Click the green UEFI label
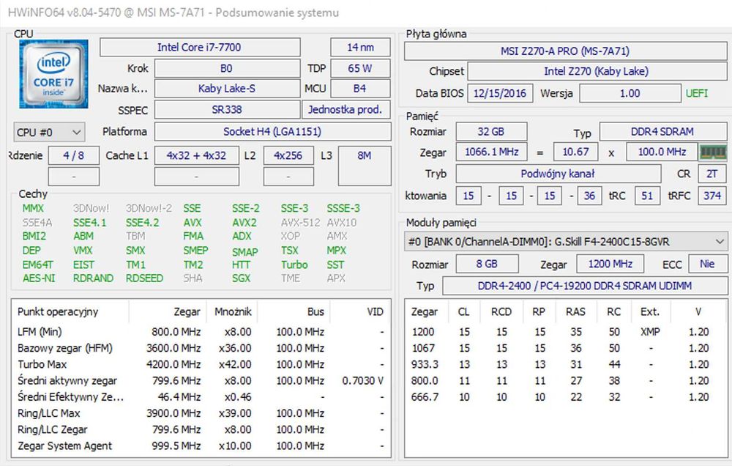This screenshot has width=732, height=466. tap(697, 93)
